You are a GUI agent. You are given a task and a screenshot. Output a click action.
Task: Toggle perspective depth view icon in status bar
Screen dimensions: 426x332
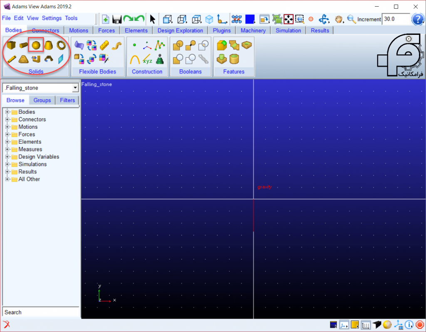coord(376,325)
